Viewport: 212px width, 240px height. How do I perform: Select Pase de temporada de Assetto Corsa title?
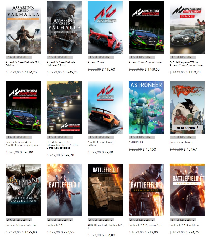tap(22, 143)
